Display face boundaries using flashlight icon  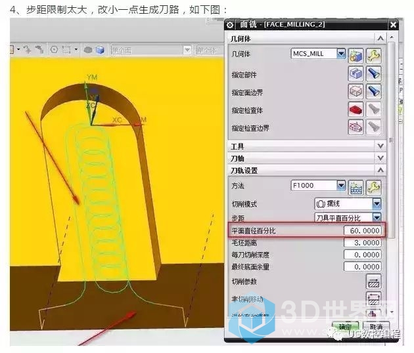pyautogui.click(x=374, y=91)
